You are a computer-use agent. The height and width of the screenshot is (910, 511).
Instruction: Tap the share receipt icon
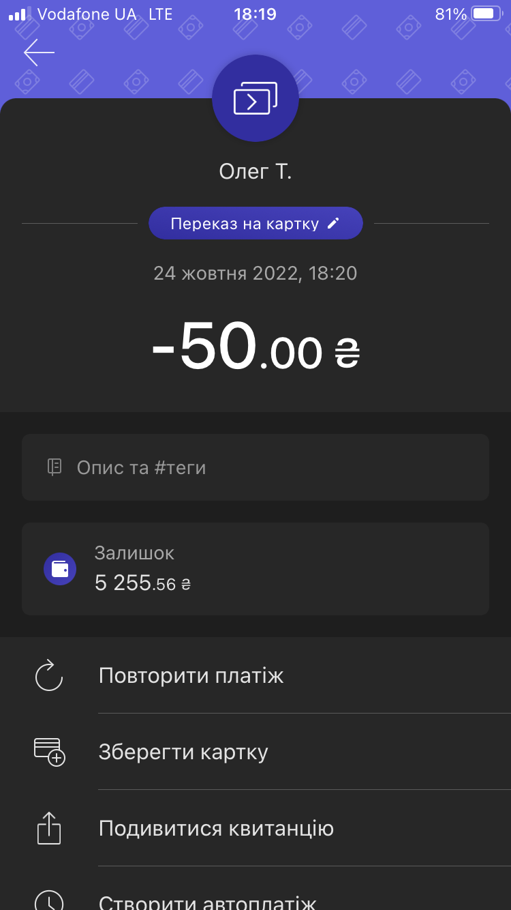click(x=49, y=828)
